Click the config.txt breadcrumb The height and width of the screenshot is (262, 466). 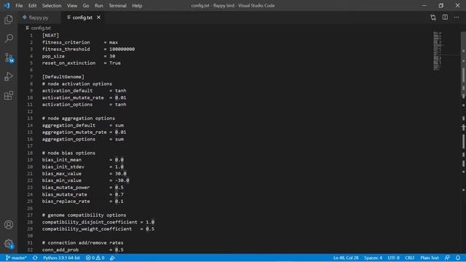pyautogui.click(x=41, y=28)
